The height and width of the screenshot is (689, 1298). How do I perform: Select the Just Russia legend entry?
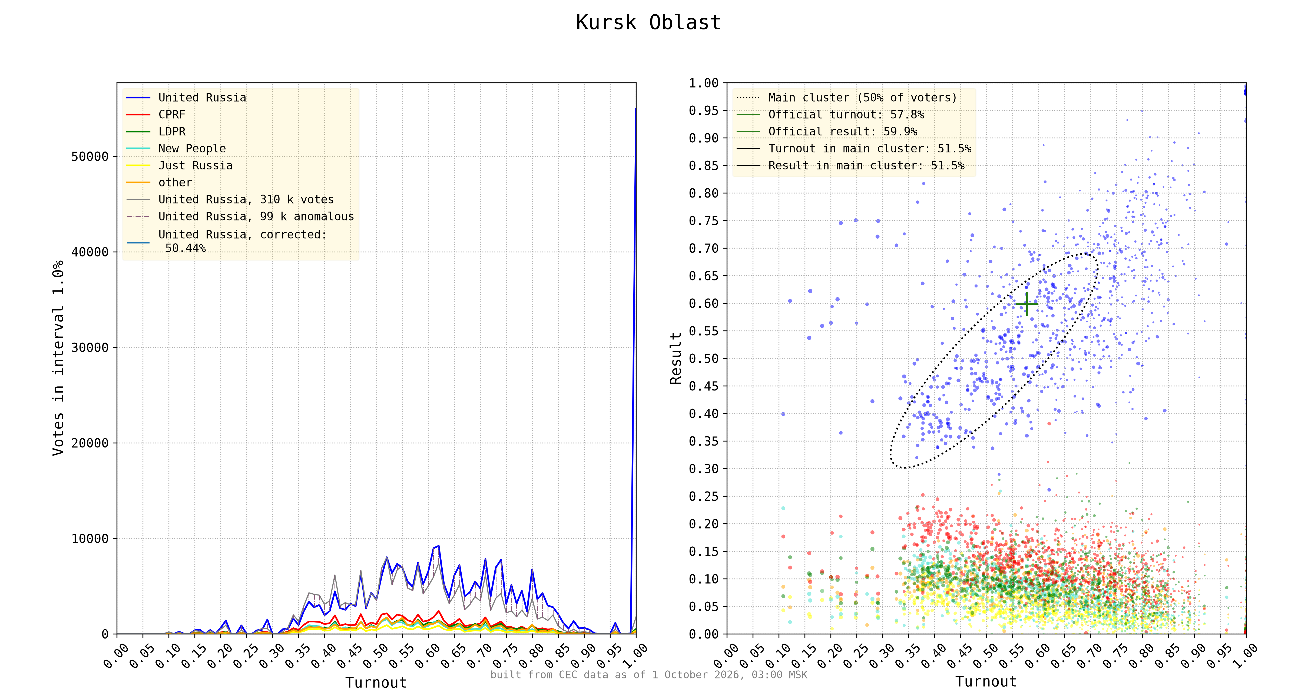179,166
